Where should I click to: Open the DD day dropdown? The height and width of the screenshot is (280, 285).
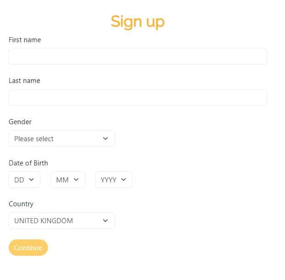tap(24, 180)
